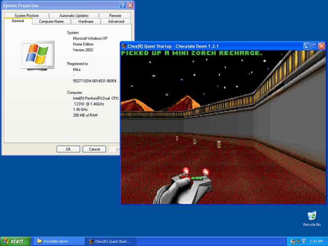Select the Remote tab
328x246 pixels.
coord(115,16)
